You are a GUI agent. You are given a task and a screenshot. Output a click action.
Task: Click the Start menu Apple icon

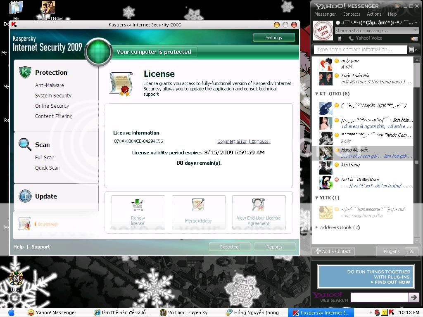point(11,312)
